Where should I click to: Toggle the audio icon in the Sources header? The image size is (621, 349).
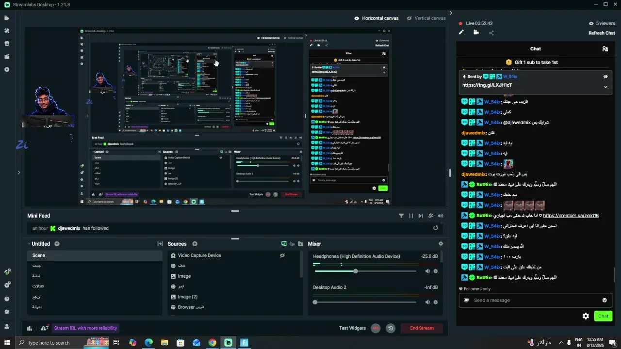293,244
